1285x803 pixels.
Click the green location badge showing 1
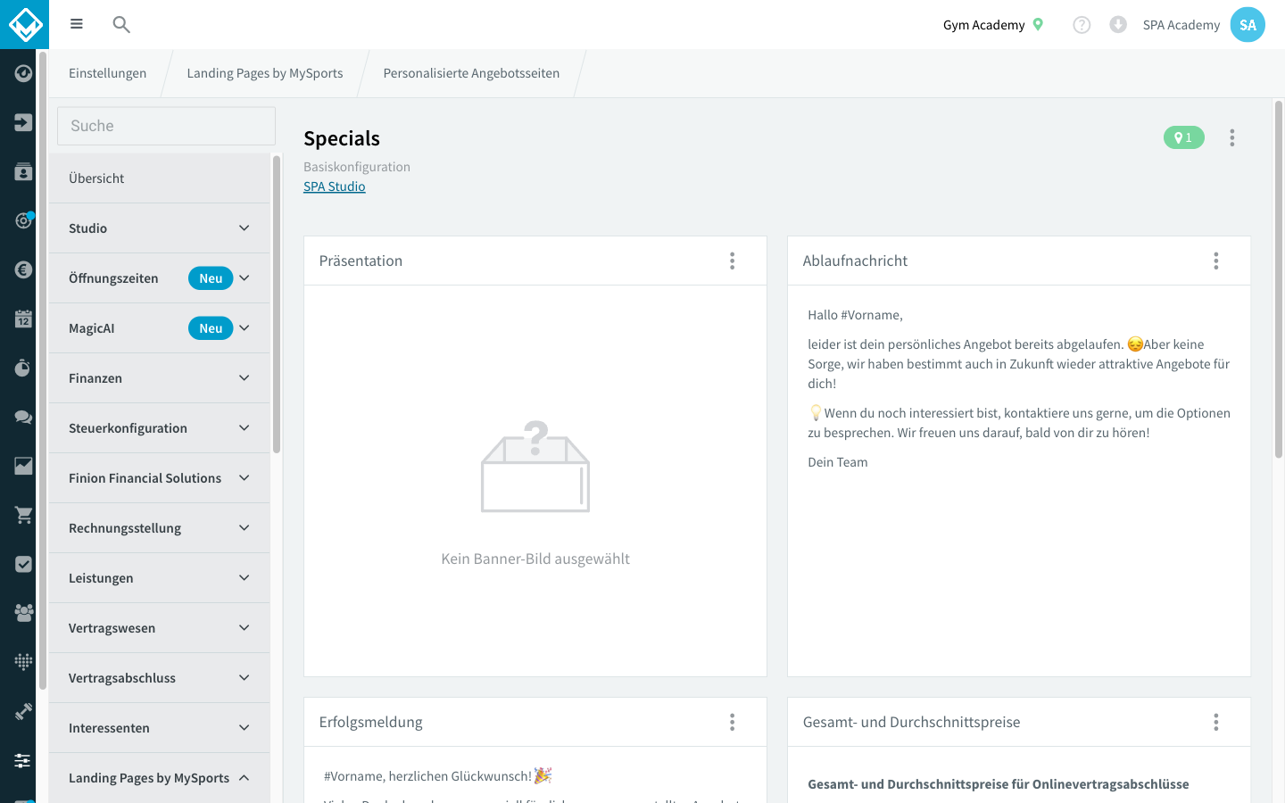click(1184, 137)
